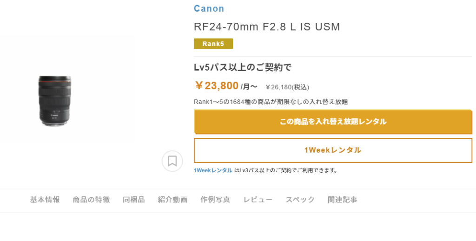This screenshot has height=241, width=476.
Task: Select the スペック tab
Action: coord(300,200)
